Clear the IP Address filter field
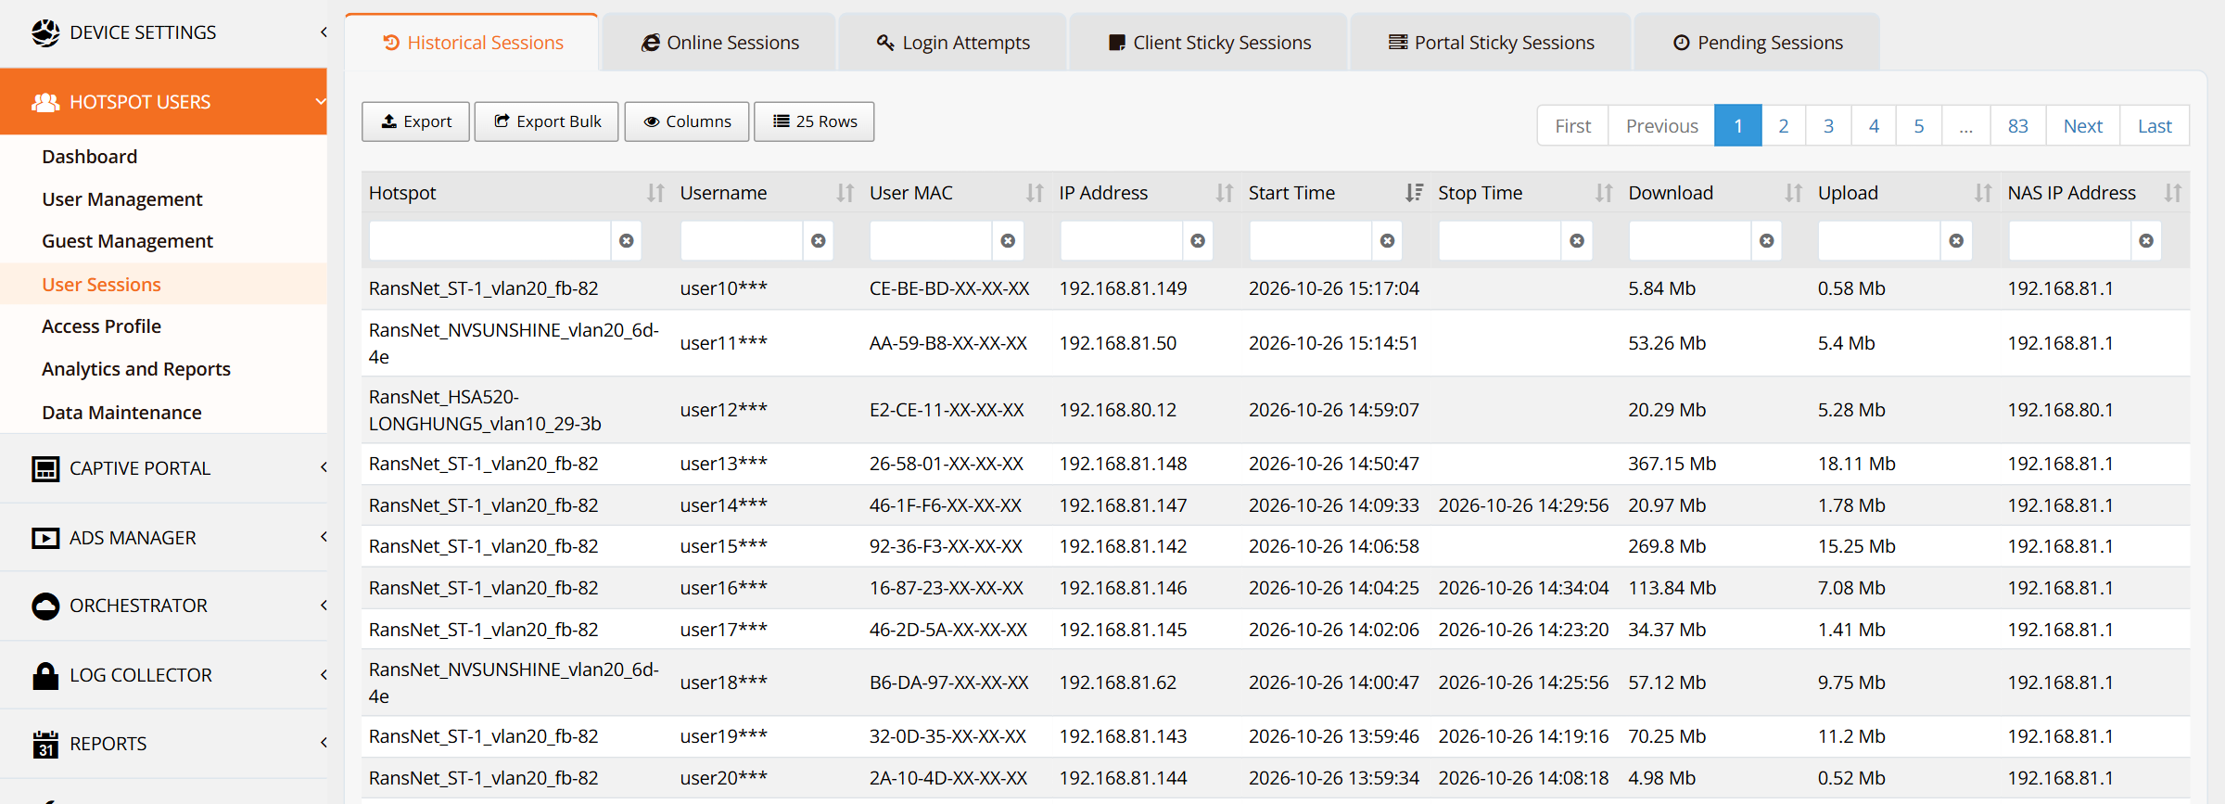The width and height of the screenshot is (2225, 804). coord(1198,241)
